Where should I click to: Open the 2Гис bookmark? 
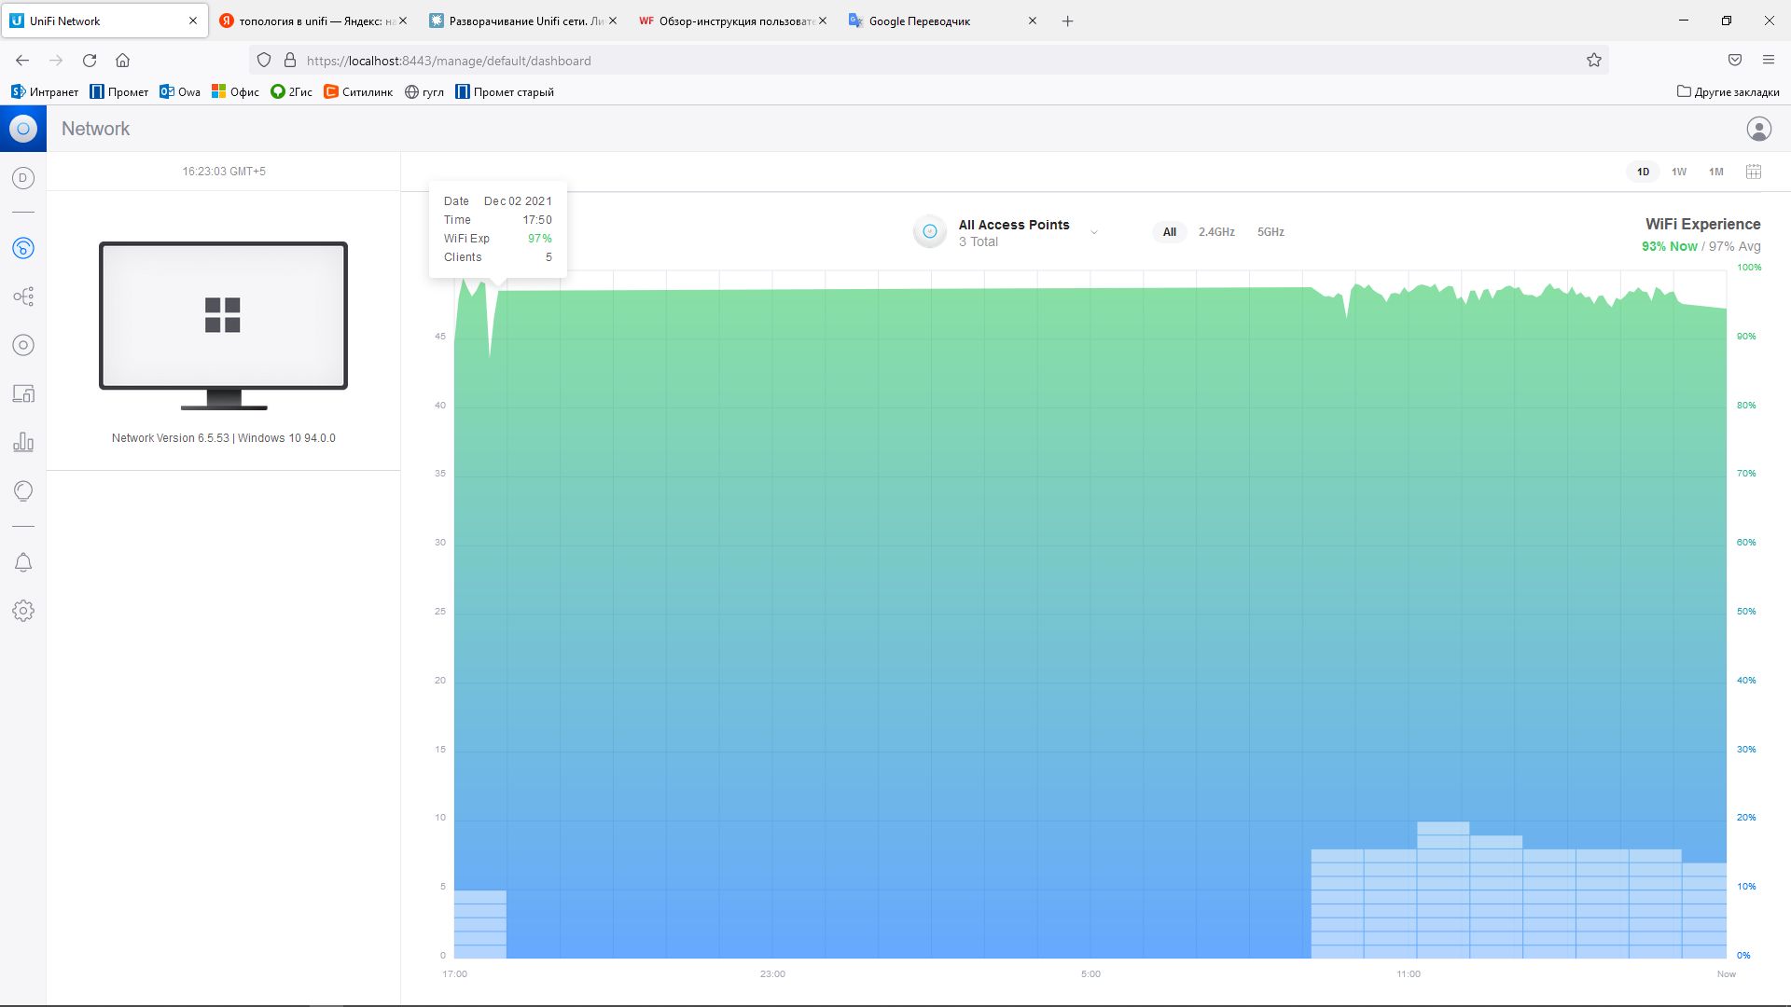[291, 91]
